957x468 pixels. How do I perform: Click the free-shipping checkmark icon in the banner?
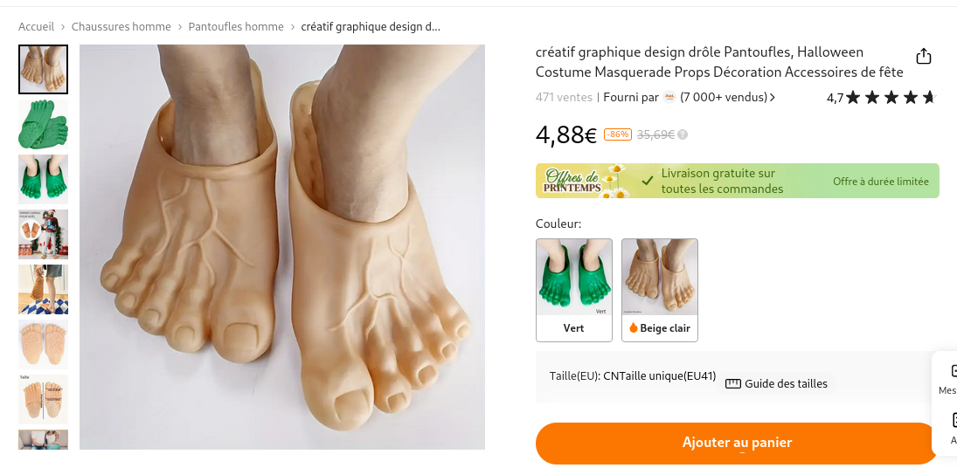click(x=648, y=181)
